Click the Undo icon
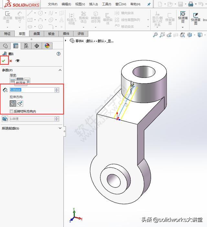The height and width of the screenshot is (227, 207). 201,4
